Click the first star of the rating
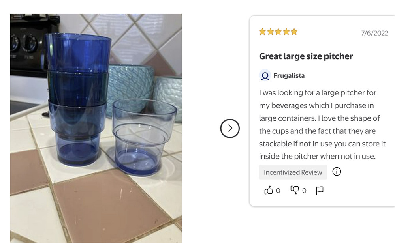The height and width of the screenshot is (245, 395). (x=262, y=32)
